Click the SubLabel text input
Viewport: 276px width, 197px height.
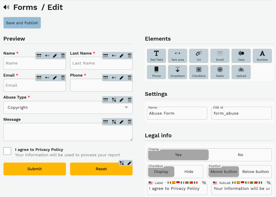click(x=241, y=189)
